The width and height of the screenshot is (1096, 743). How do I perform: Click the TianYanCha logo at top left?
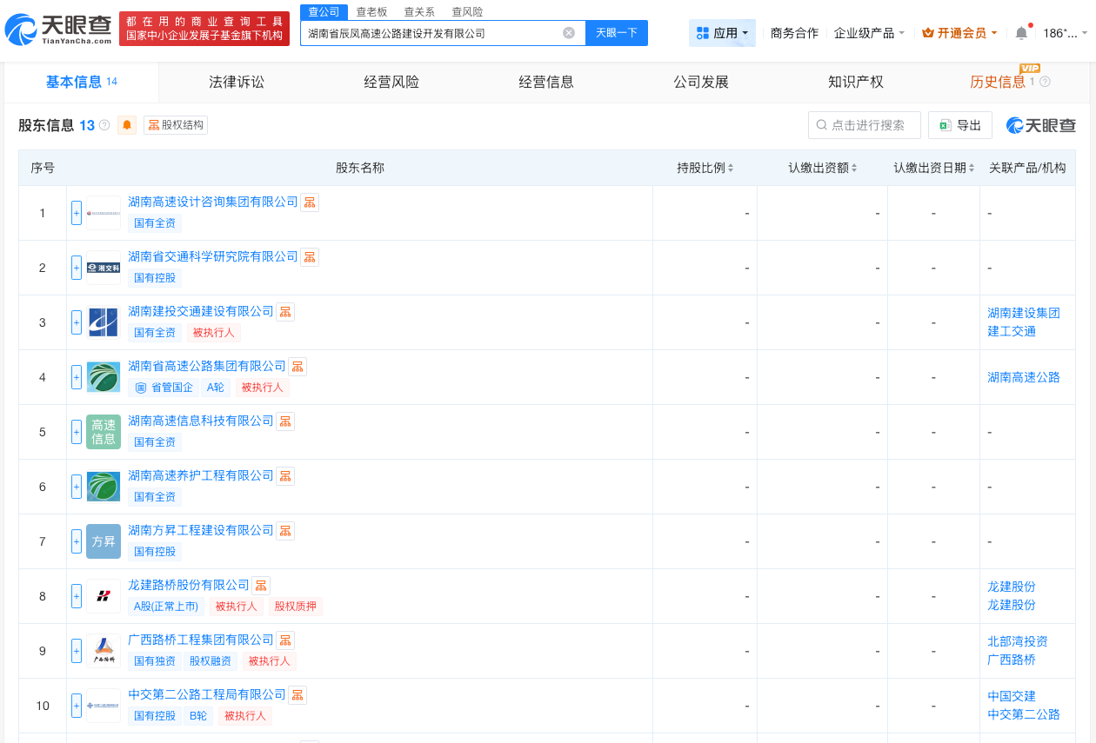tap(59, 30)
